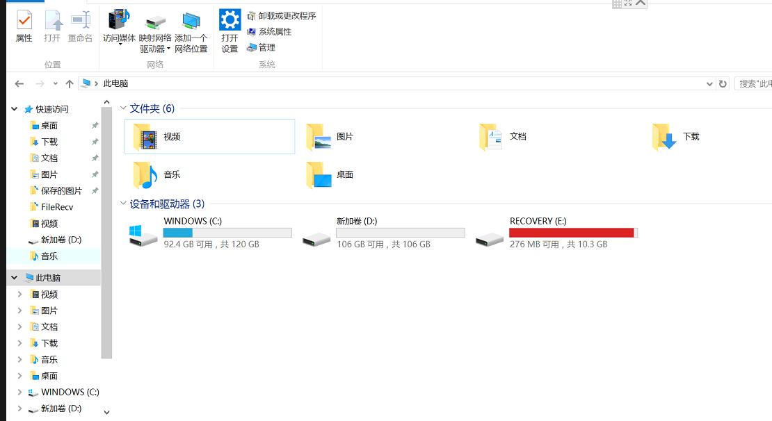Select the 视频 folder icon in main pane
The height and width of the screenshot is (421, 772).
pos(145,137)
